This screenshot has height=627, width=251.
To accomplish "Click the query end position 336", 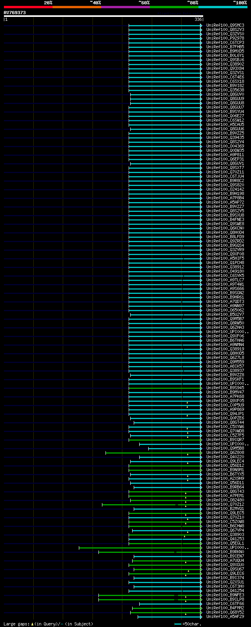I will (198, 19).
